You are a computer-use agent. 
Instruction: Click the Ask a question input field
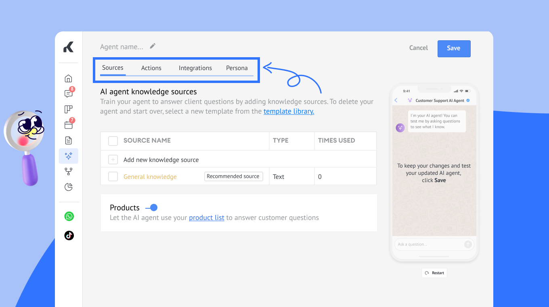pyautogui.click(x=428, y=244)
